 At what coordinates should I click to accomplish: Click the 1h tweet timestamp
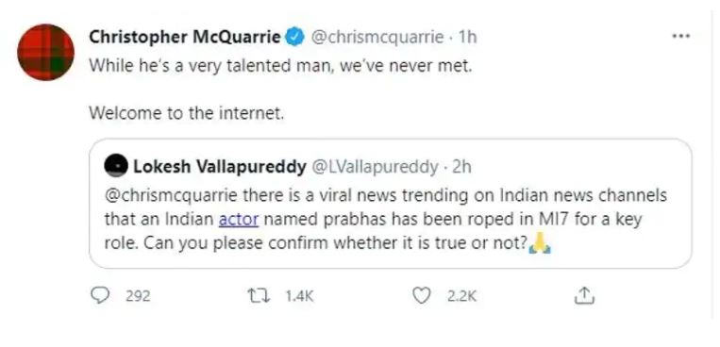467,37
